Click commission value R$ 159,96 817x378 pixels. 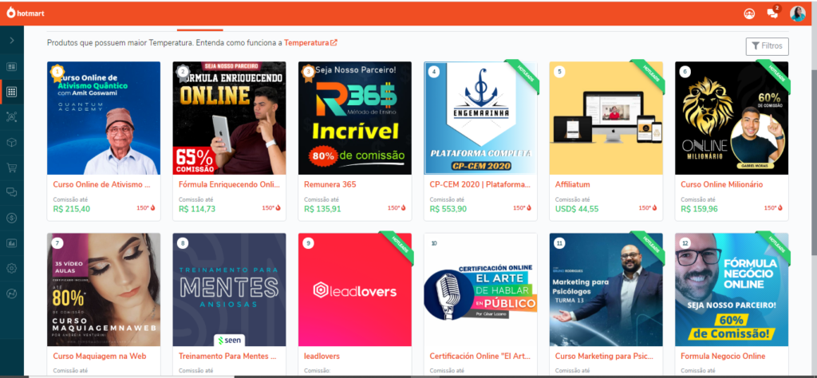(x=699, y=209)
